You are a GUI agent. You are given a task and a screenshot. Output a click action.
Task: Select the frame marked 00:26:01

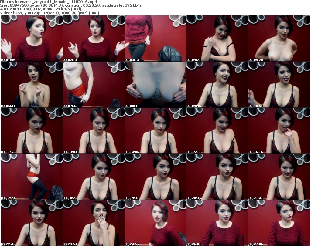[x=217, y=223]
